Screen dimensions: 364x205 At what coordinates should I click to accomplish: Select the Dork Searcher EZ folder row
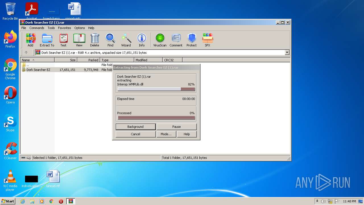pyautogui.click(x=67, y=70)
